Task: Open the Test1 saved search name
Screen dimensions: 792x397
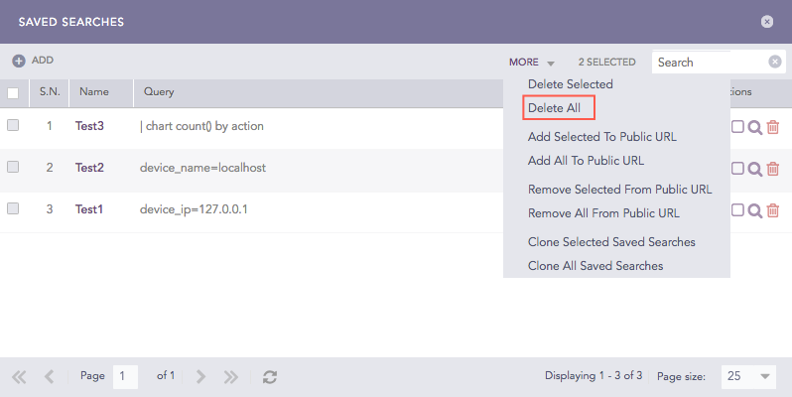Action: pyautogui.click(x=91, y=209)
